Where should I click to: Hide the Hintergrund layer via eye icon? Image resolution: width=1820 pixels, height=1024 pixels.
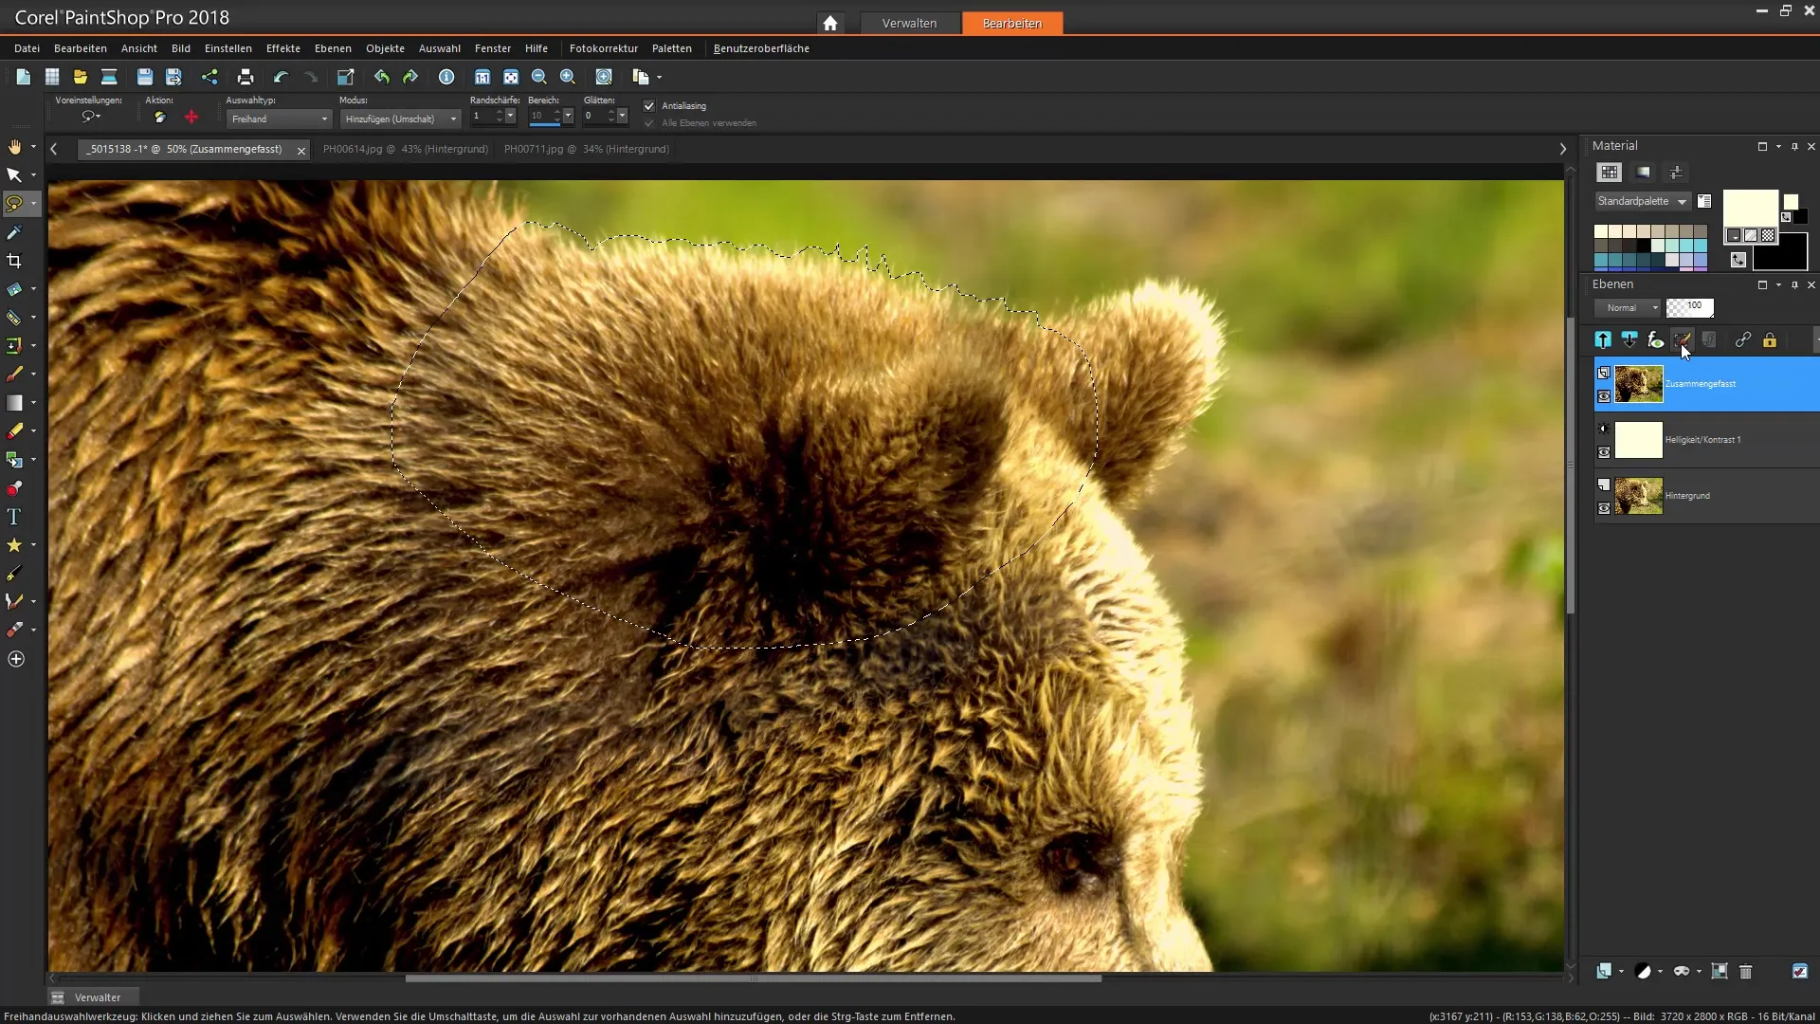pos(1604,508)
